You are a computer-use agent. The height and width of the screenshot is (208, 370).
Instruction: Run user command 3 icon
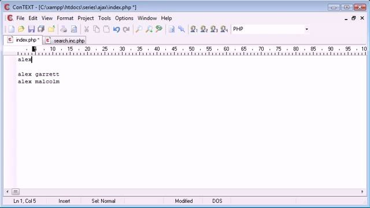pos(214,29)
